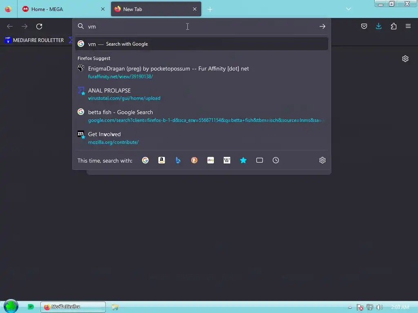418x313 pixels.
Task: Search this time with Amazon icon
Action: [x=162, y=160]
